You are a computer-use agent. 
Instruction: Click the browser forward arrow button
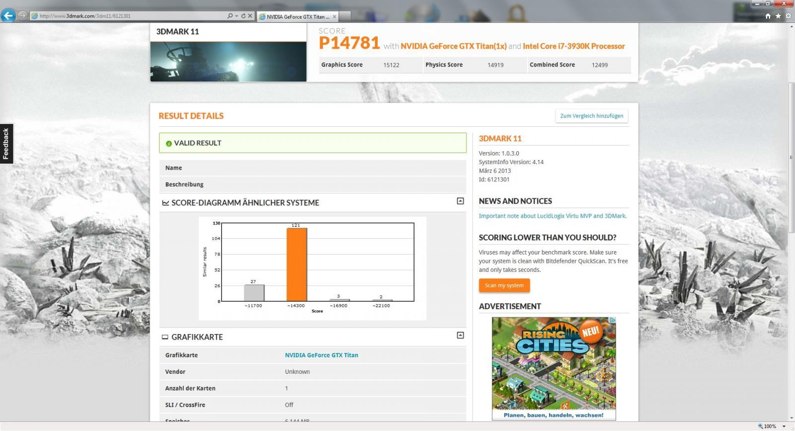pos(22,15)
